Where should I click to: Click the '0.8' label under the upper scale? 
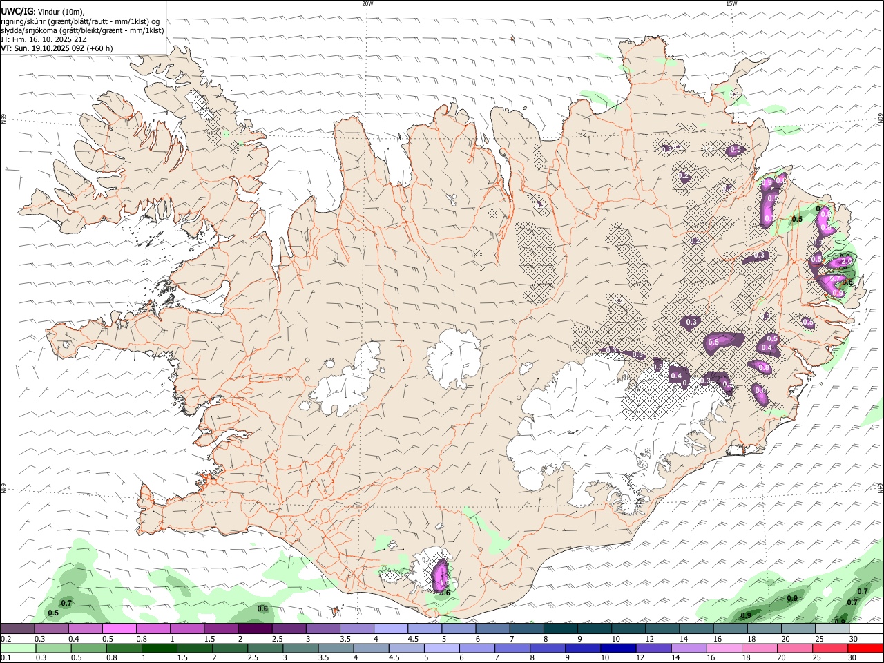[x=142, y=639]
